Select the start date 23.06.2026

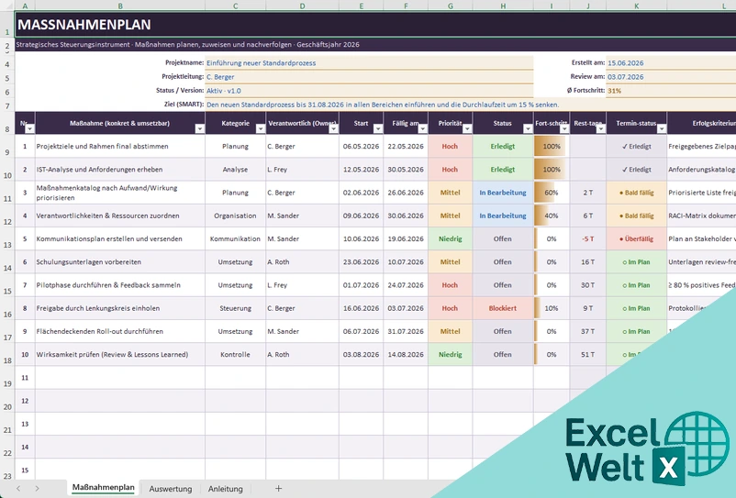(x=361, y=262)
